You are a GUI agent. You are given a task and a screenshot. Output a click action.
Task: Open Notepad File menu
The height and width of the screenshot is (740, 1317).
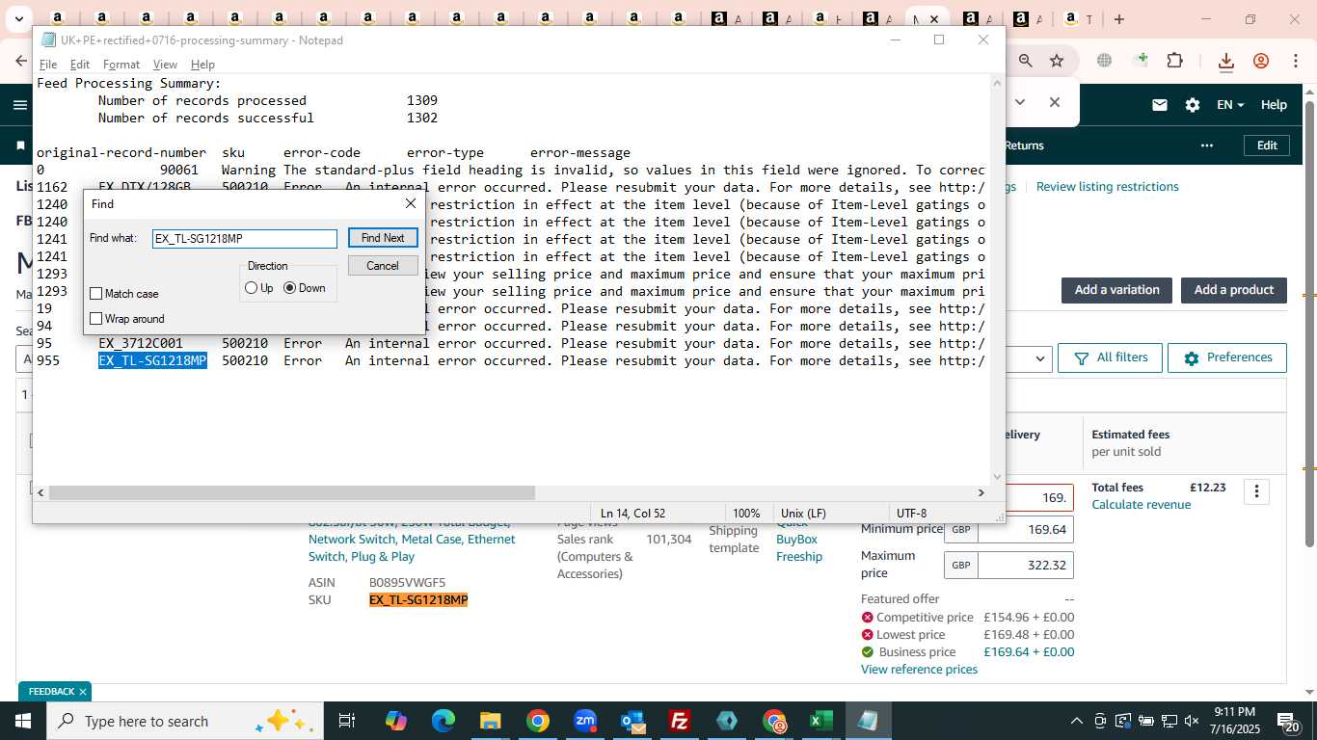point(48,65)
